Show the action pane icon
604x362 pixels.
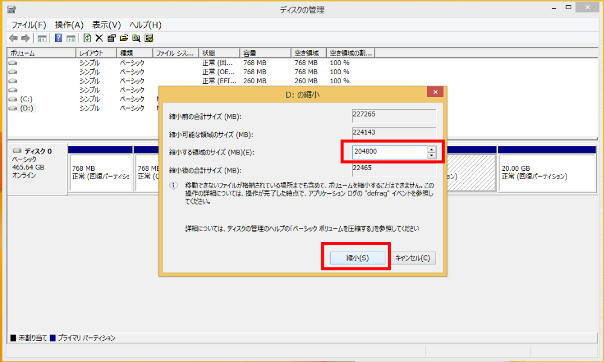[x=70, y=37]
